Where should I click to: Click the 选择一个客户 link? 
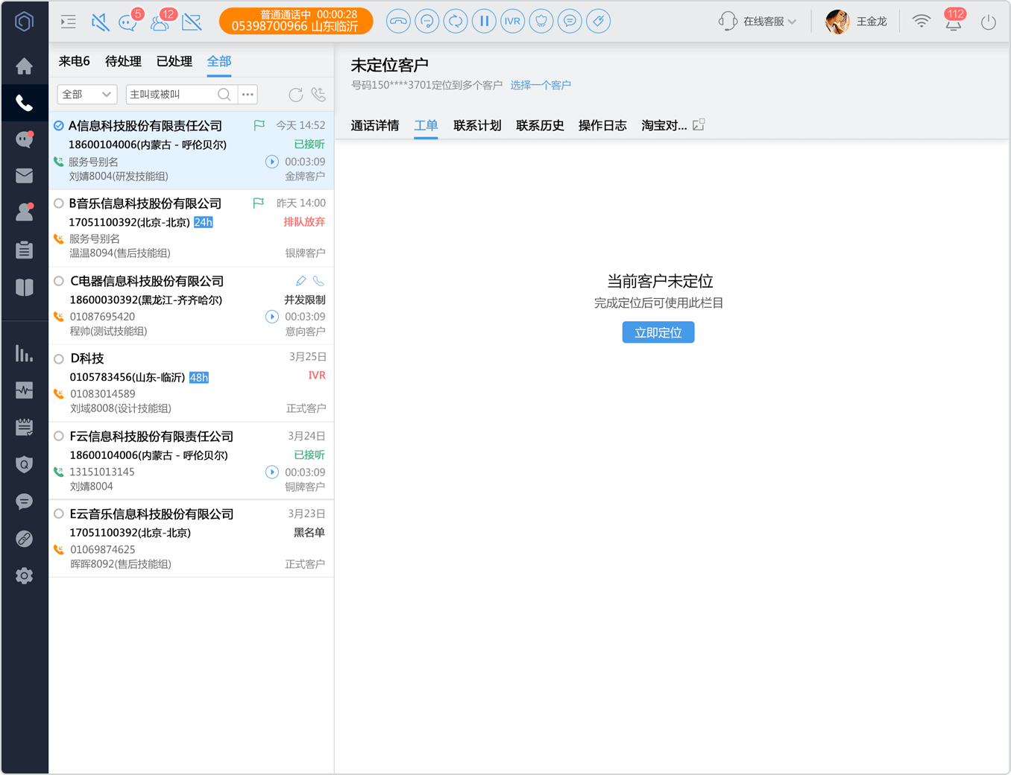coord(541,85)
